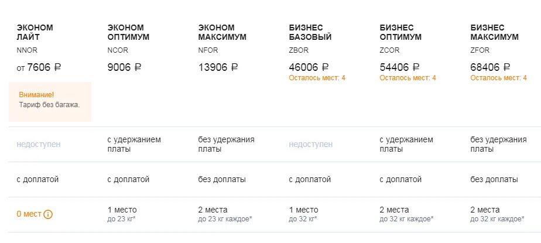Select the Эконом Лайт tariff heading
541x243 pixels.
(35, 32)
